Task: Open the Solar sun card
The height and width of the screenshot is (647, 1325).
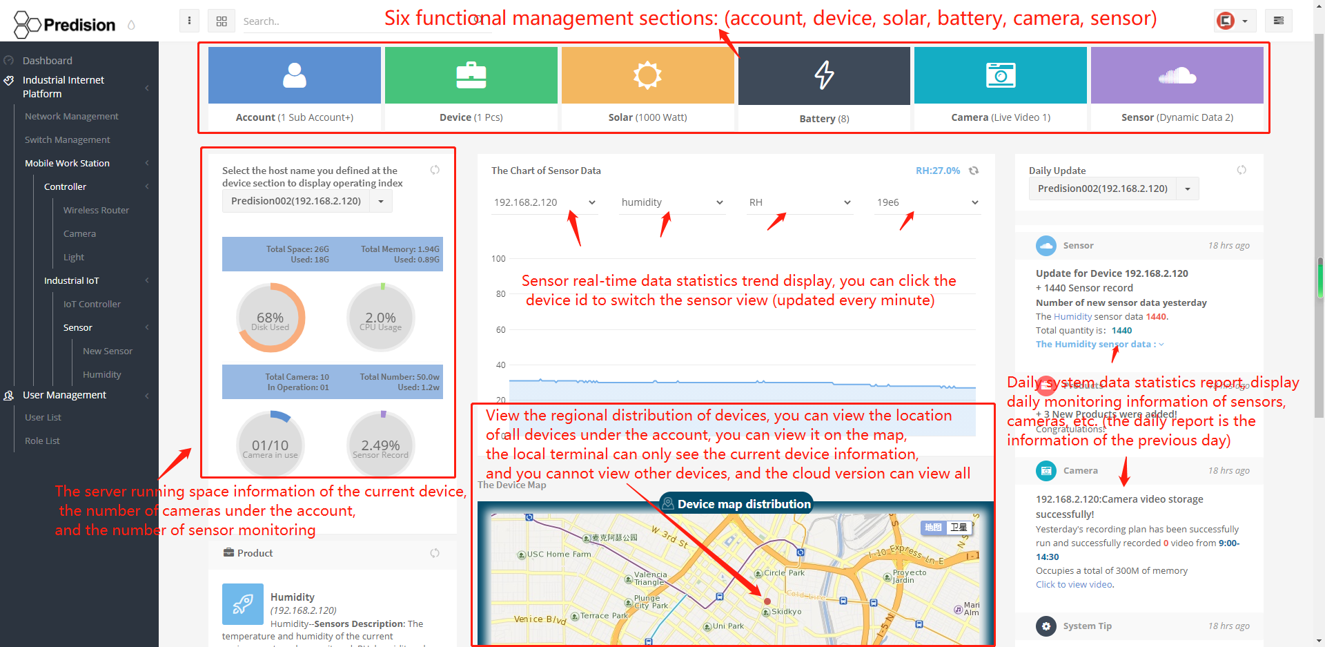Action: point(648,75)
